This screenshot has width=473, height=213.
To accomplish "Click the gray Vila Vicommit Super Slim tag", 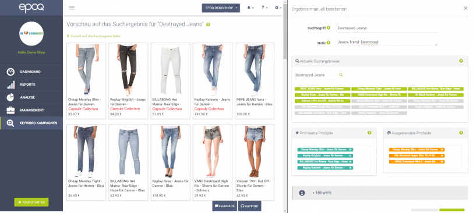I will pos(323,107).
